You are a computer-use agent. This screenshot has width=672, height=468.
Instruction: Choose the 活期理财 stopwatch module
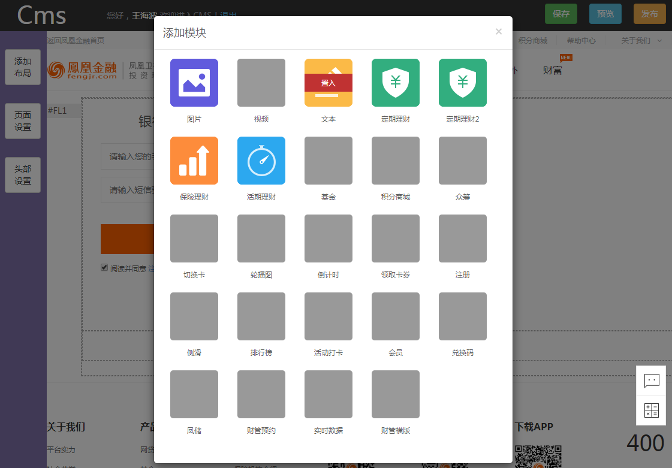(x=261, y=161)
